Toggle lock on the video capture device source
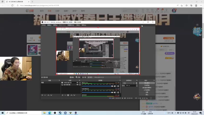 pyautogui.click(x=80, y=83)
